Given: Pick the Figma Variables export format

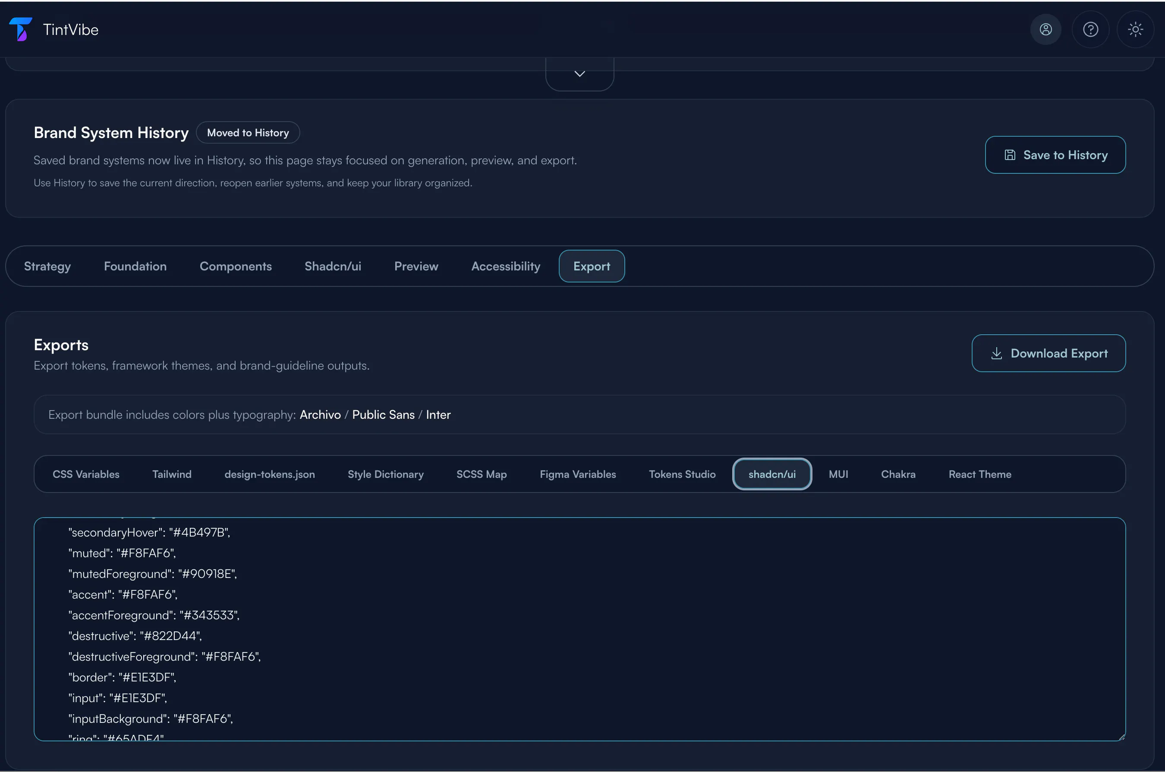Looking at the screenshot, I should 578,474.
